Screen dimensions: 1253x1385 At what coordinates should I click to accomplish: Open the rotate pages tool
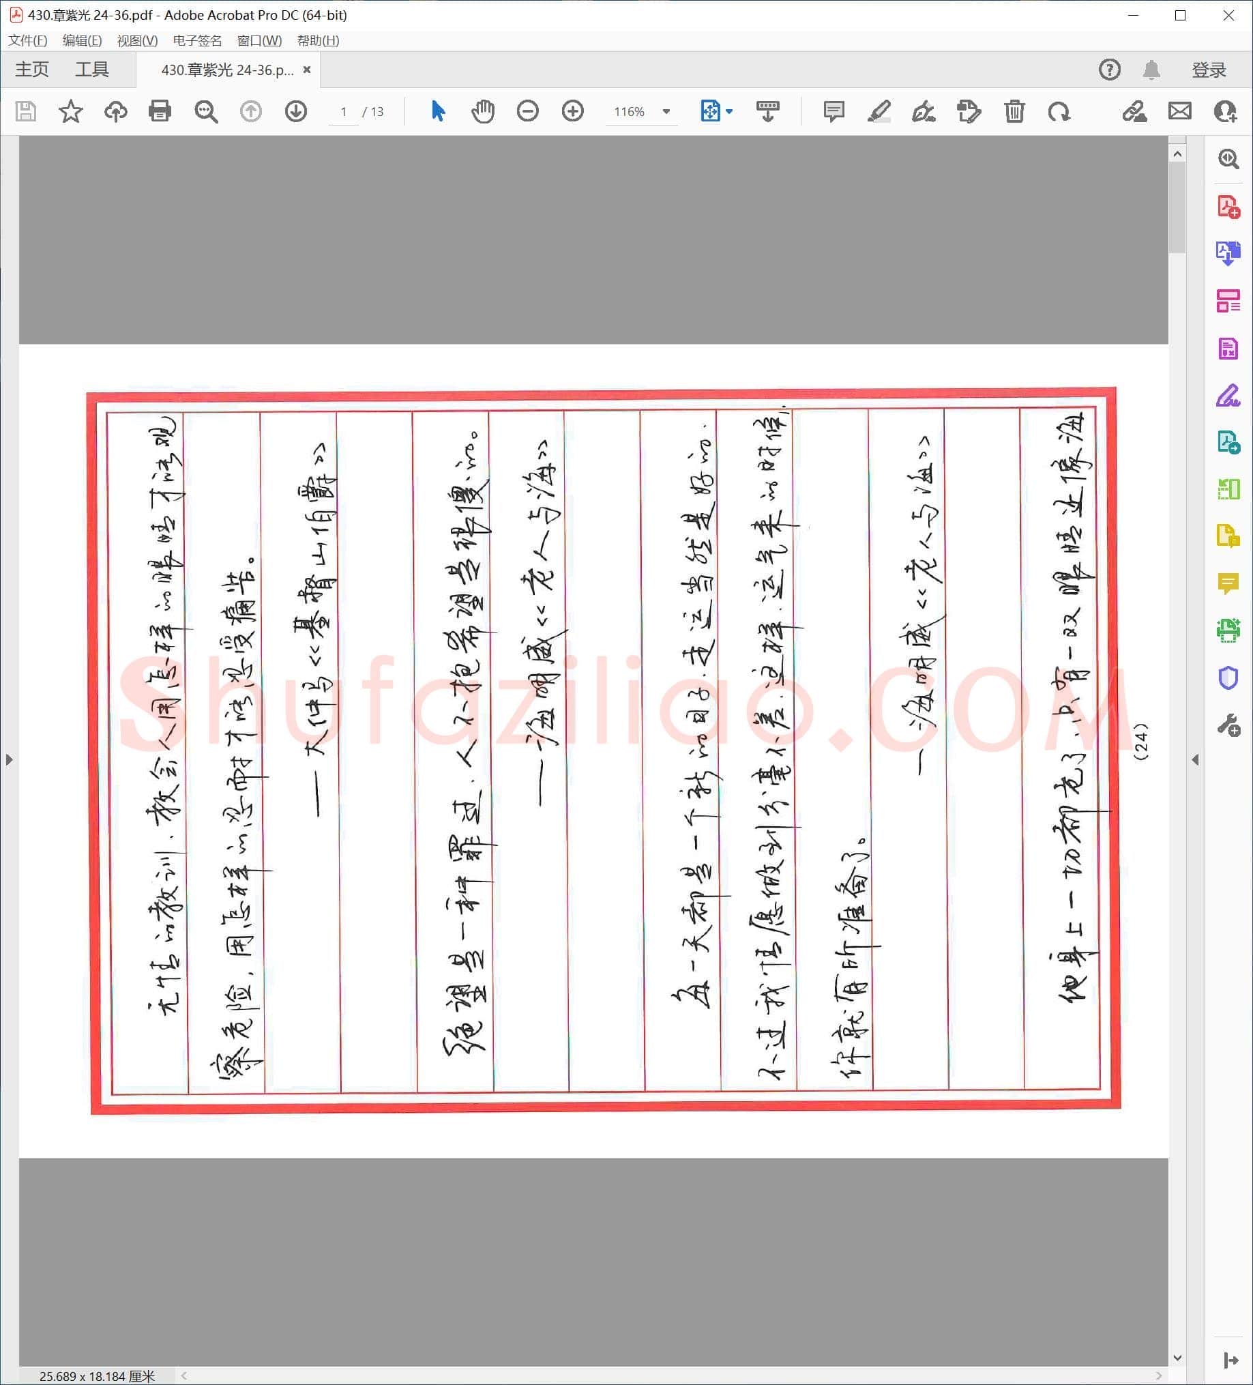(969, 111)
